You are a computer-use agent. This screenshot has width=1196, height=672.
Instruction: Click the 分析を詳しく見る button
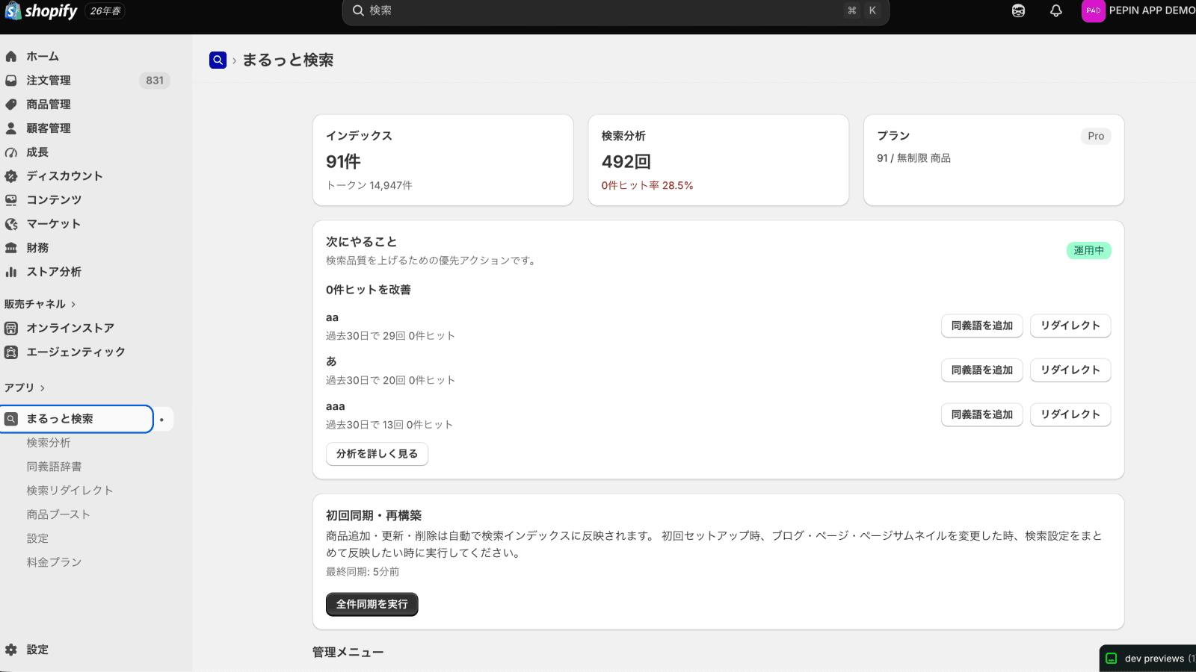(377, 454)
